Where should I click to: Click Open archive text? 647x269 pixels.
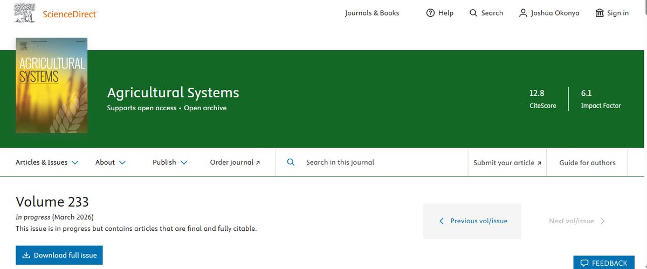coord(205,108)
